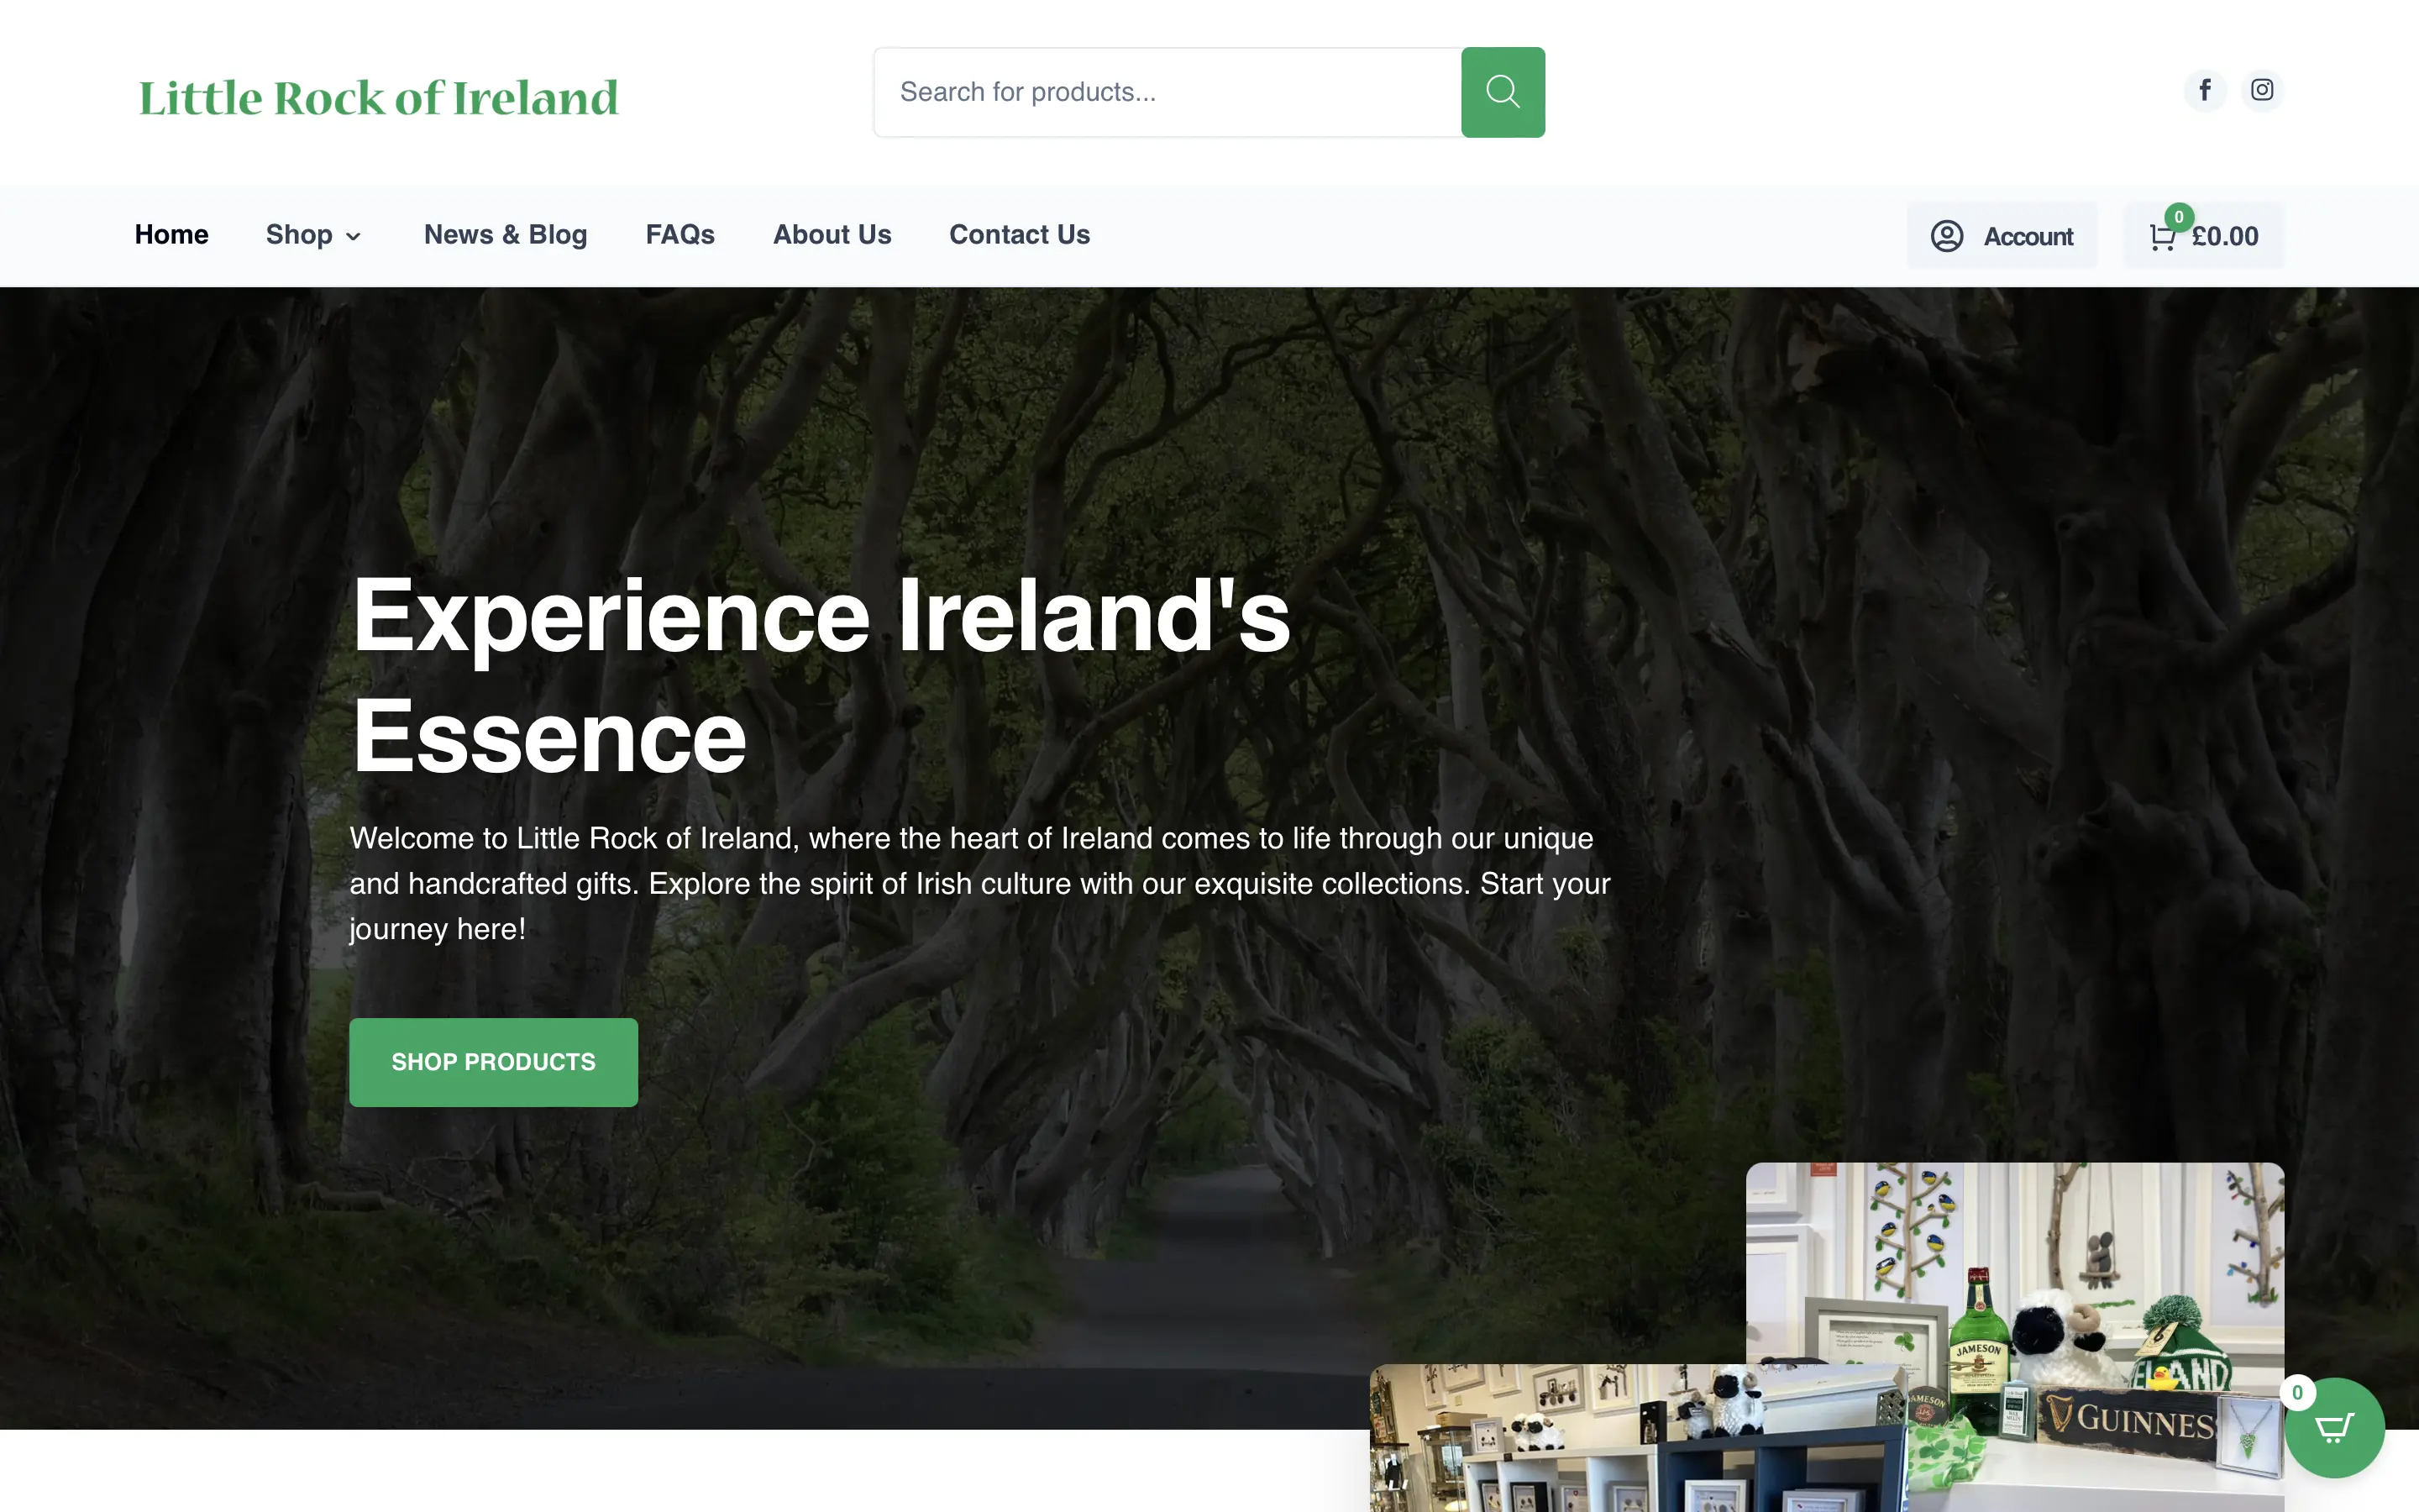Click the Shop chevron expander arrow
Image resolution: width=2419 pixels, height=1512 pixels.
click(354, 235)
